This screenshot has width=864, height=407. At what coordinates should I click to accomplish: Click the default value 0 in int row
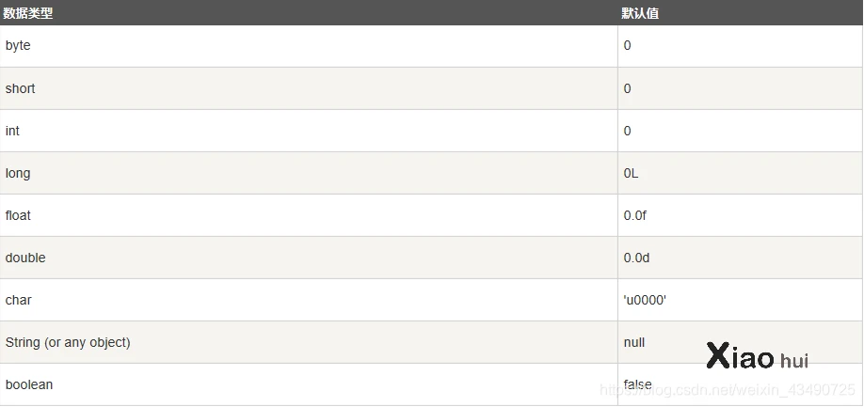628,131
